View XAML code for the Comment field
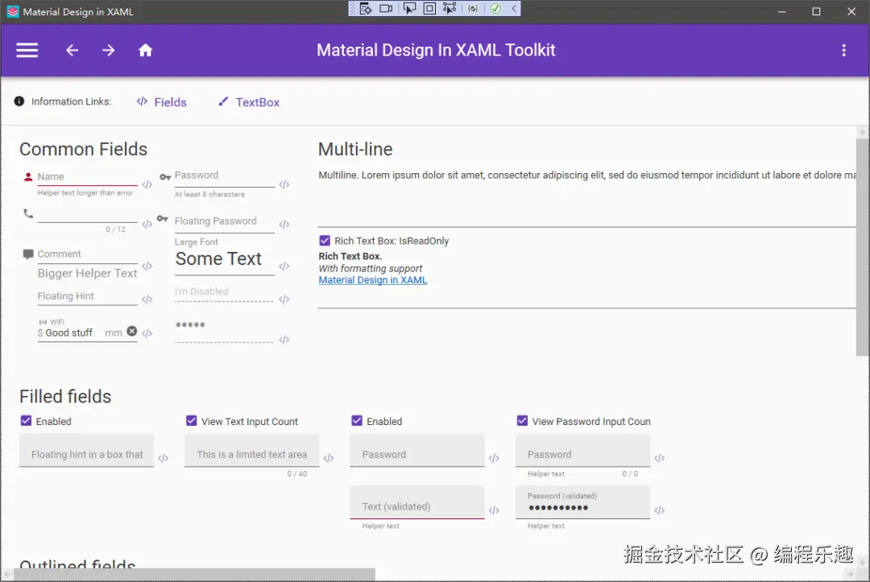870x582 pixels. (x=147, y=266)
